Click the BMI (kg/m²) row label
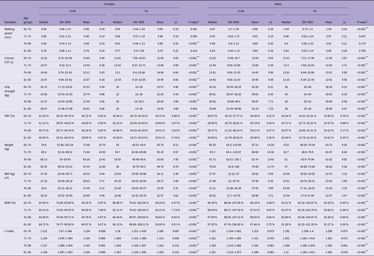Image resolution: width=374 pixels, height=256 pixels. (x=10, y=175)
